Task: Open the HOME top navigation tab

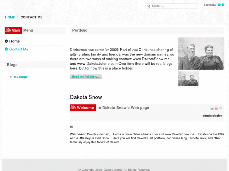Action: pos(10,17)
